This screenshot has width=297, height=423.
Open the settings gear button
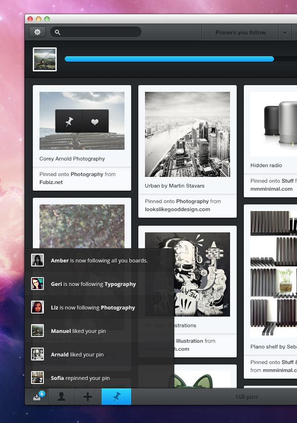[x=37, y=32]
